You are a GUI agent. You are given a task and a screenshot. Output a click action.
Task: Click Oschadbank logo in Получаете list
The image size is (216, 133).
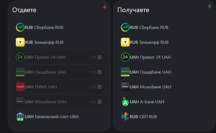click(125, 72)
